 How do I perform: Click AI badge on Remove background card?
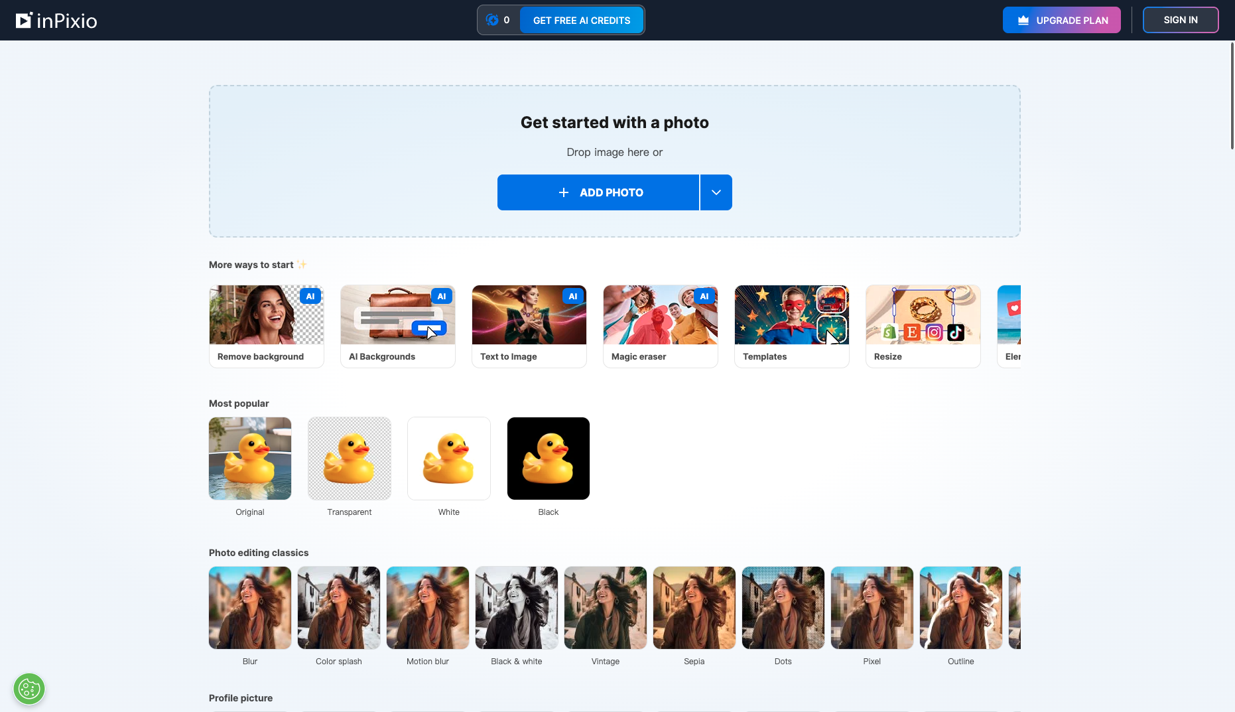point(310,297)
